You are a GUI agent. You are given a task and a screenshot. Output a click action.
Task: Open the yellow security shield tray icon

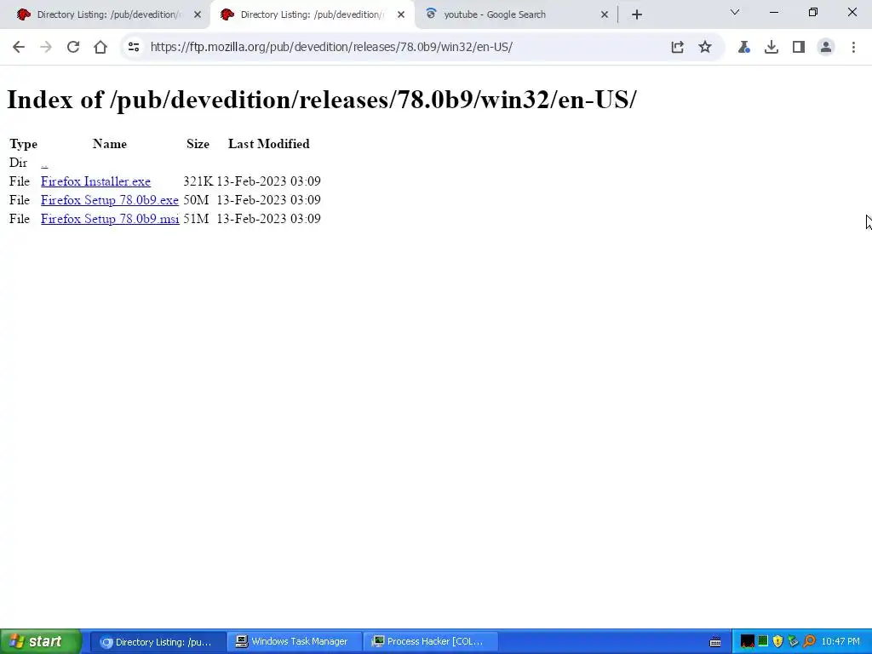click(x=778, y=642)
